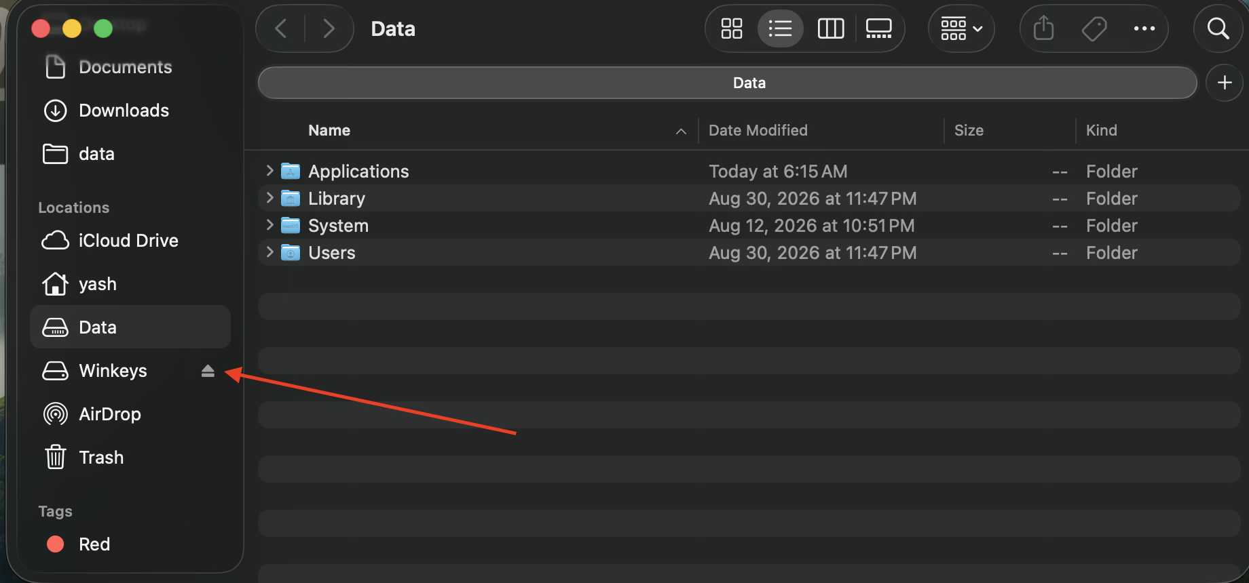Viewport: 1249px width, 583px height.
Task: Open lowercase data folder in sidebar
Action: (x=129, y=154)
